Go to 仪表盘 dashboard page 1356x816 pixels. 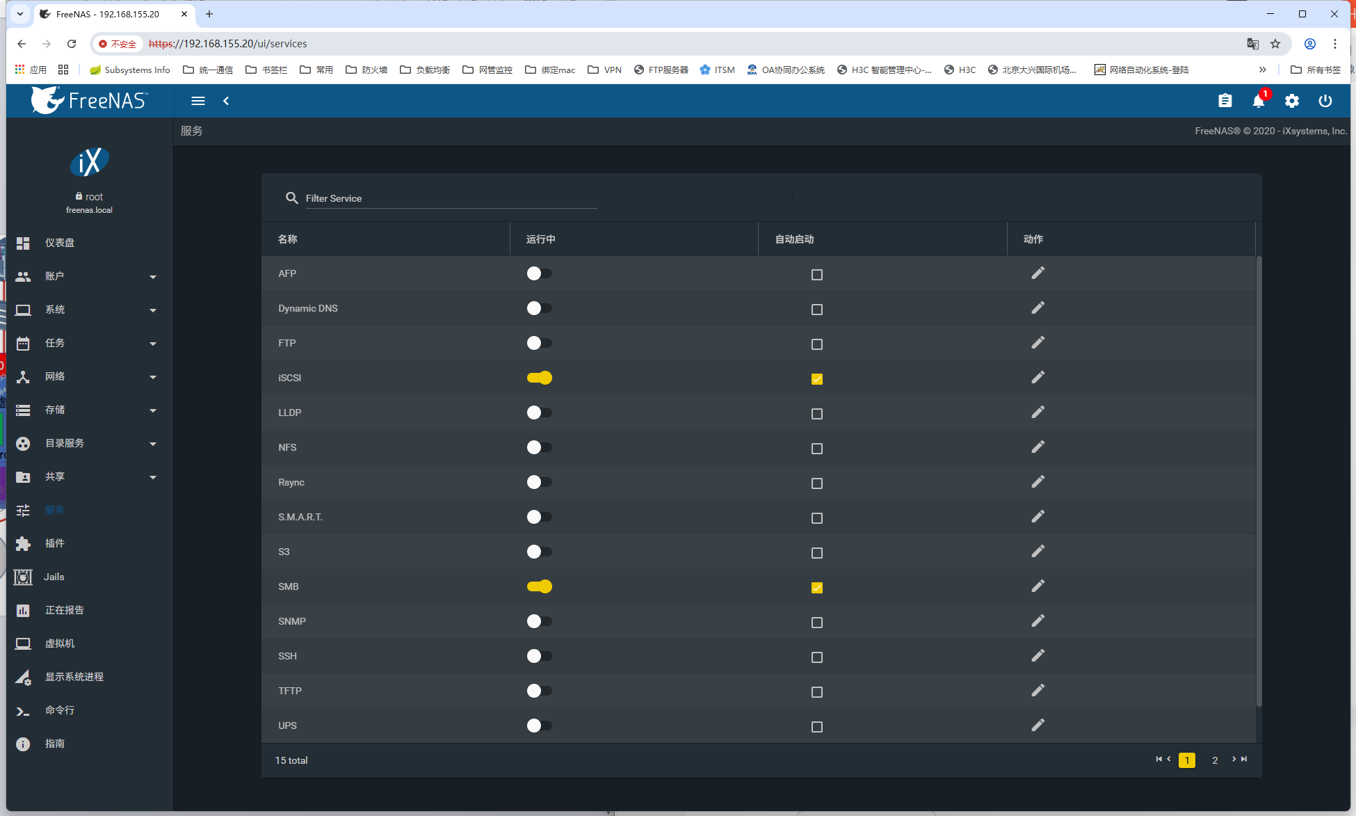click(59, 243)
